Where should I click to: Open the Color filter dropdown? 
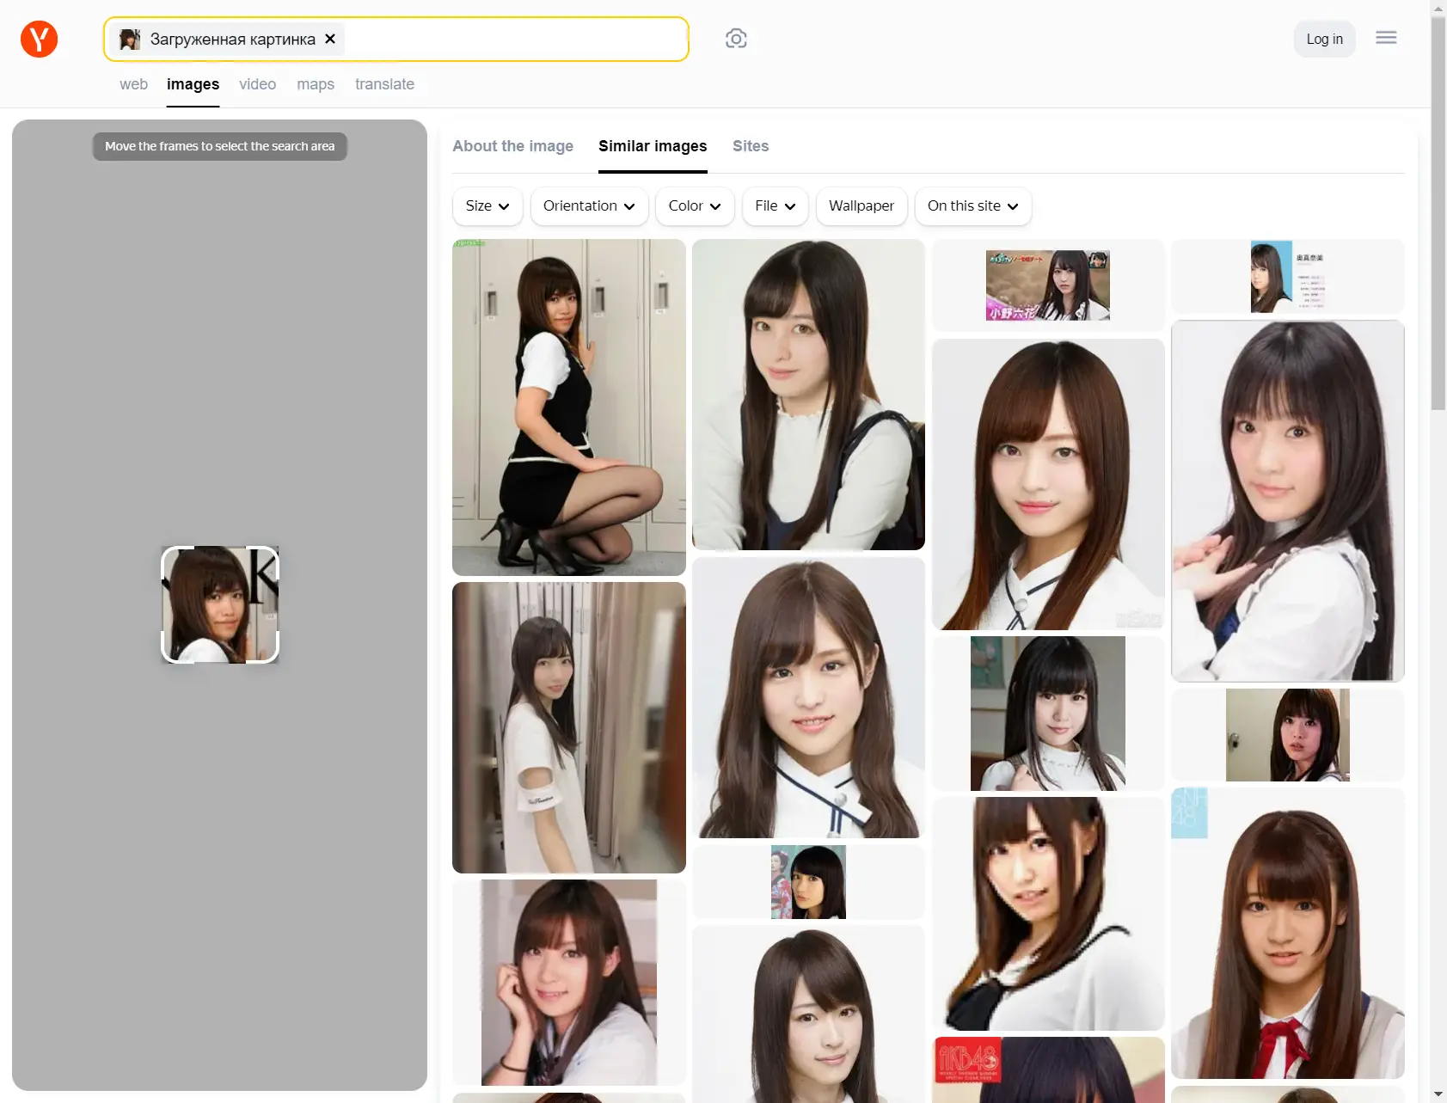pyautogui.click(x=694, y=206)
